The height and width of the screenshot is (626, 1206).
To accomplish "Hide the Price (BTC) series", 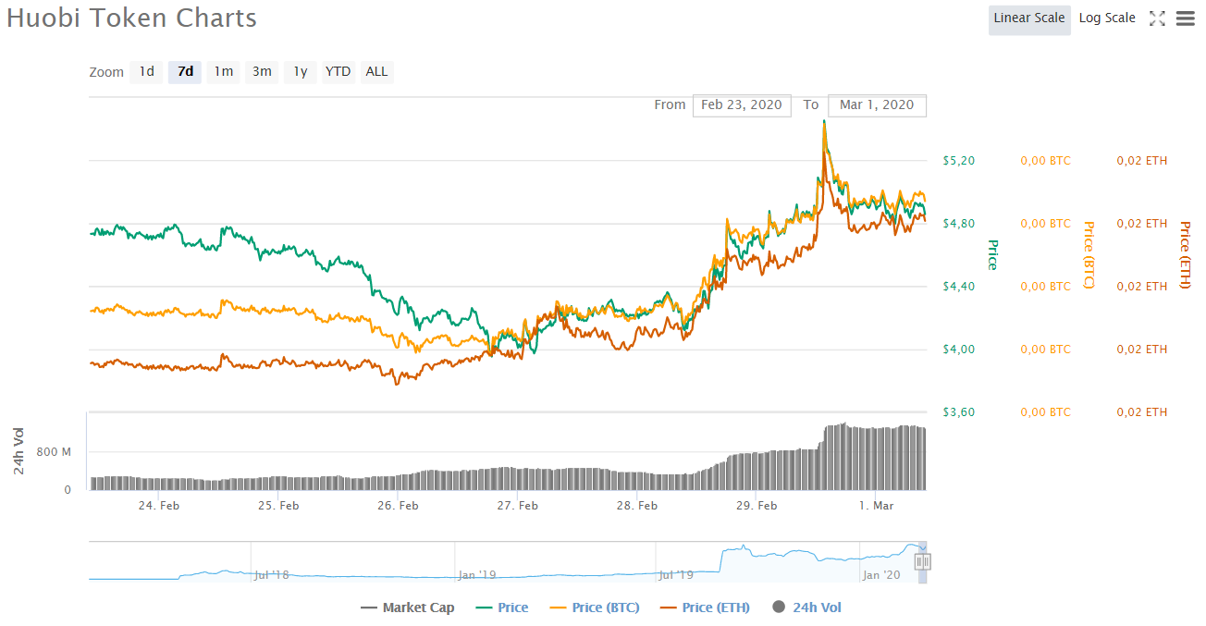I will [x=594, y=608].
